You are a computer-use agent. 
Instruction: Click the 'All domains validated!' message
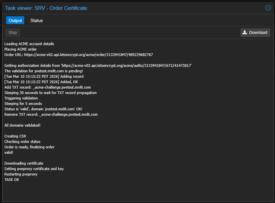pyautogui.click(x=22, y=125)
